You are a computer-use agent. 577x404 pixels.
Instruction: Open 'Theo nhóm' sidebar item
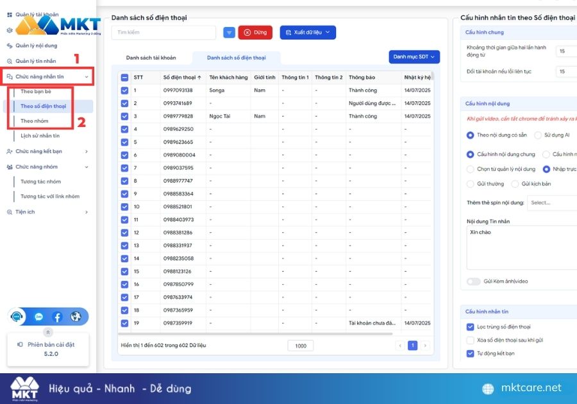(x=34, y=121)
